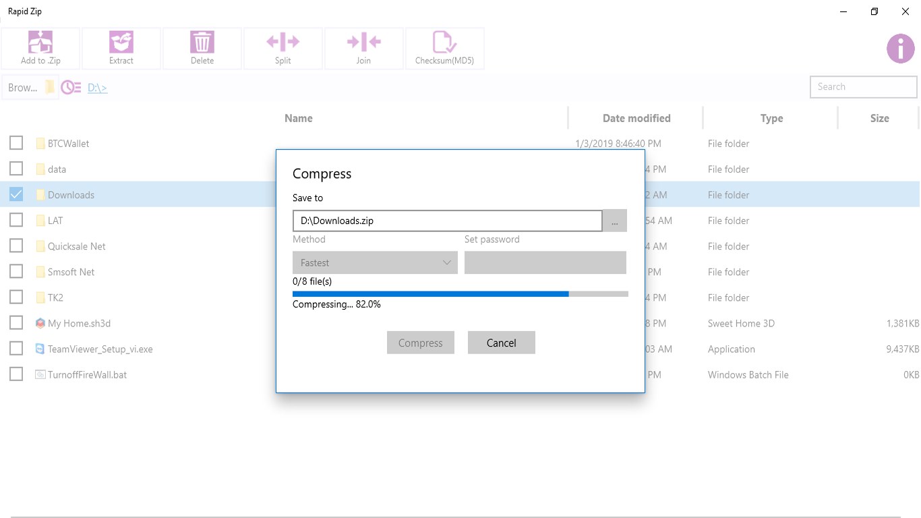Click the BTCWallet folder icon
This screenshot has height=518, width=921.
[x=40, y=144]
